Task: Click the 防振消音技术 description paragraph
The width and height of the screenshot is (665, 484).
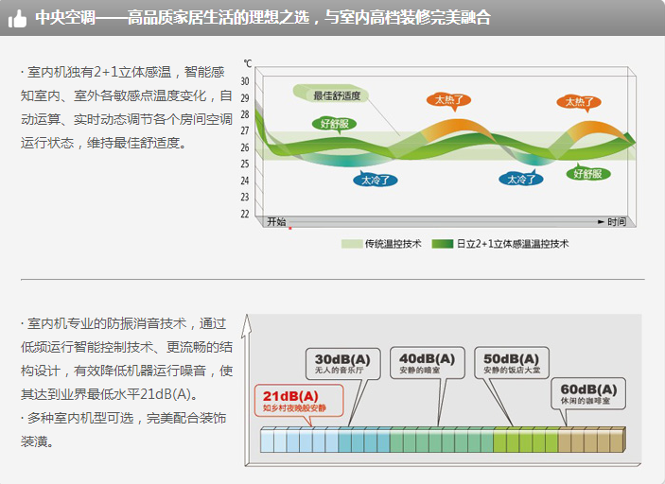Action: pyautogui.click(x=126, y=358)
